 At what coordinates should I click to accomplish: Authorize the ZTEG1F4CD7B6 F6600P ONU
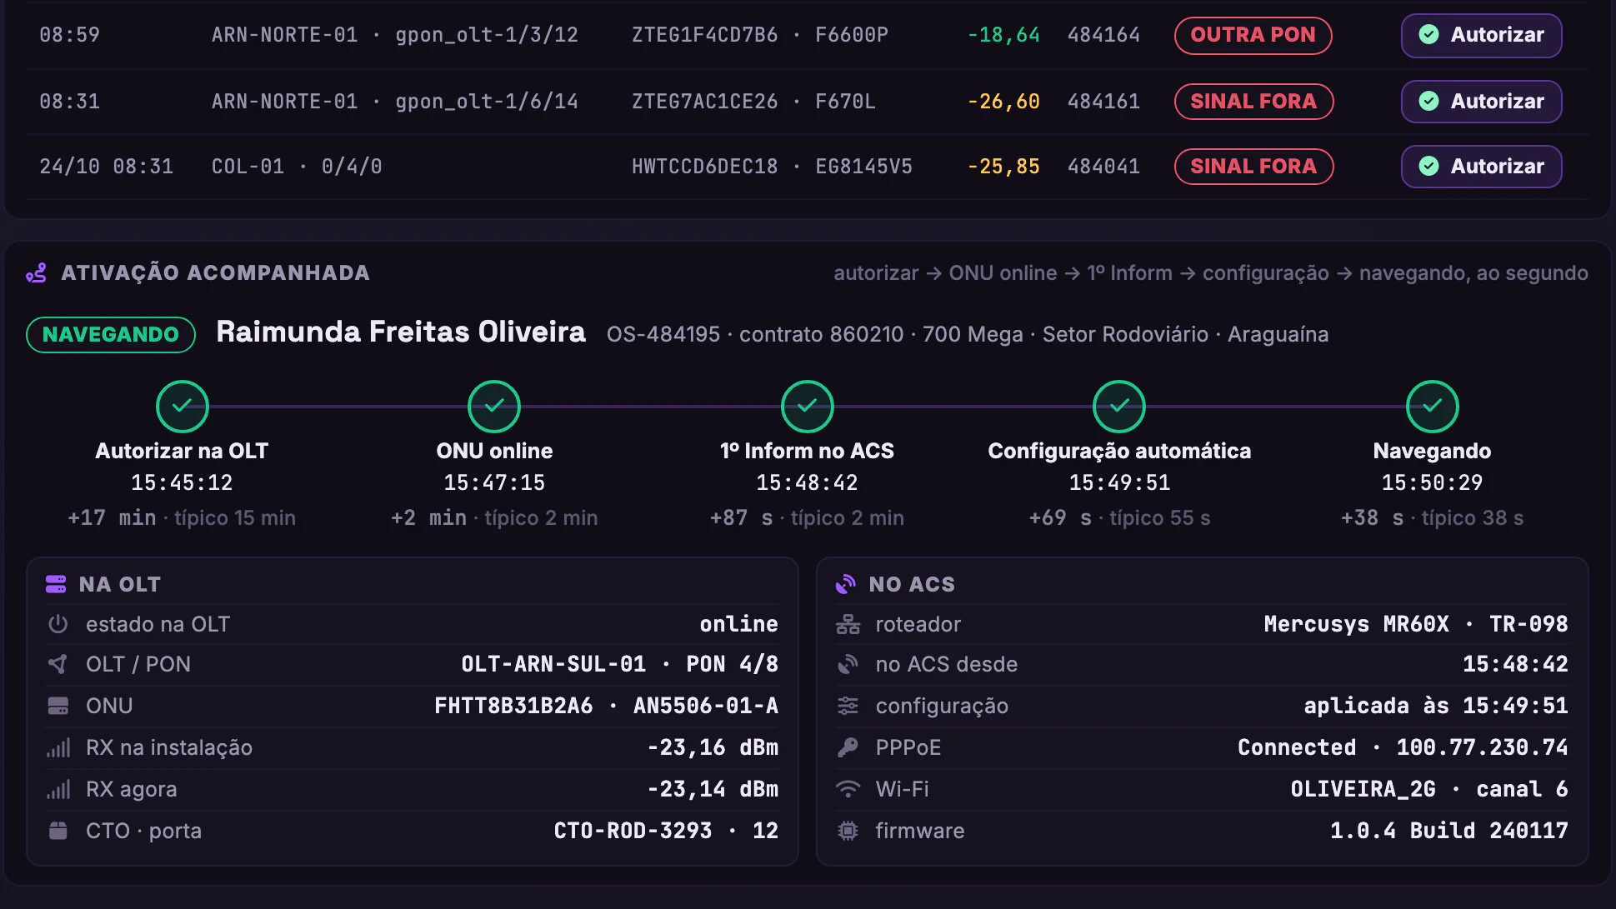(x=1481, y=35)
